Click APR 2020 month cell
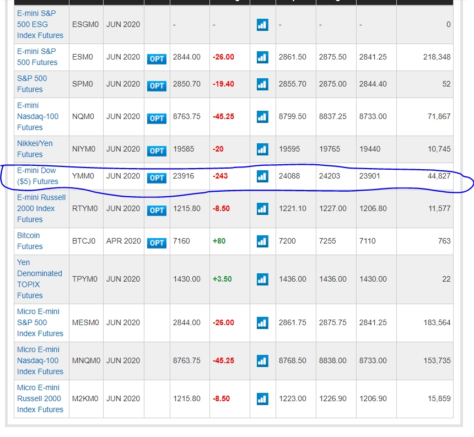Viewport: 474px width, 437px height. pos(123,241)
